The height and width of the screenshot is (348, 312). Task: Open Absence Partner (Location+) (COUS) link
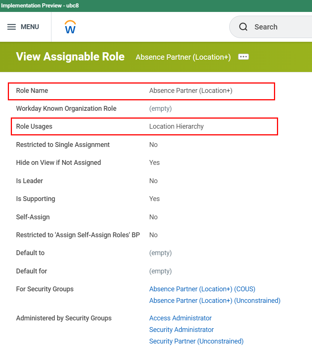[202, 289]
